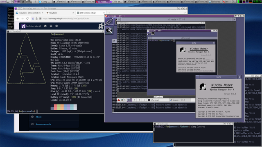262x147 pixels.
Task: Click the red hat start icon in nested taskbar
Action: [118, 100]
